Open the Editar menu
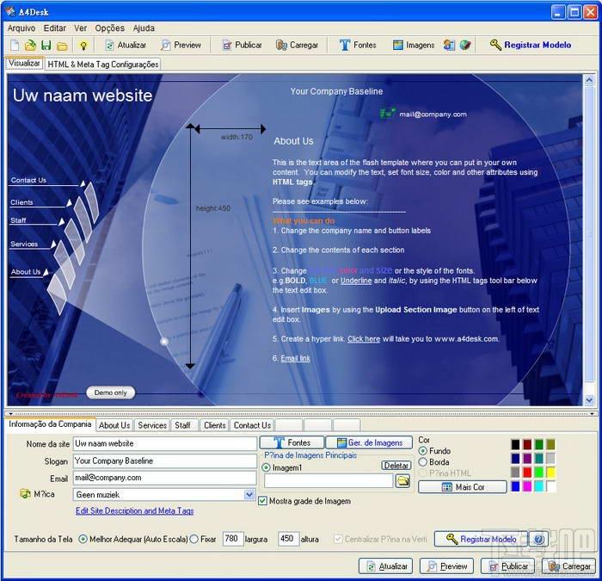 click(54, 28)
